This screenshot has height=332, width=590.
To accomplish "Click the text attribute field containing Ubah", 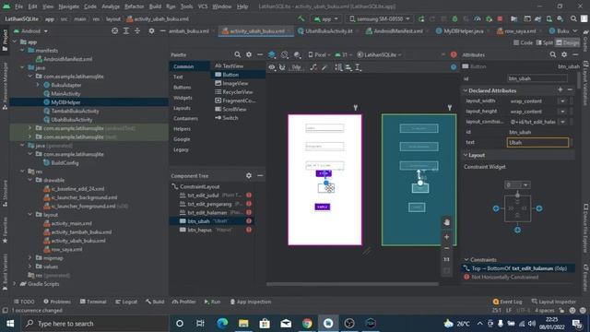I will point(537,142).
